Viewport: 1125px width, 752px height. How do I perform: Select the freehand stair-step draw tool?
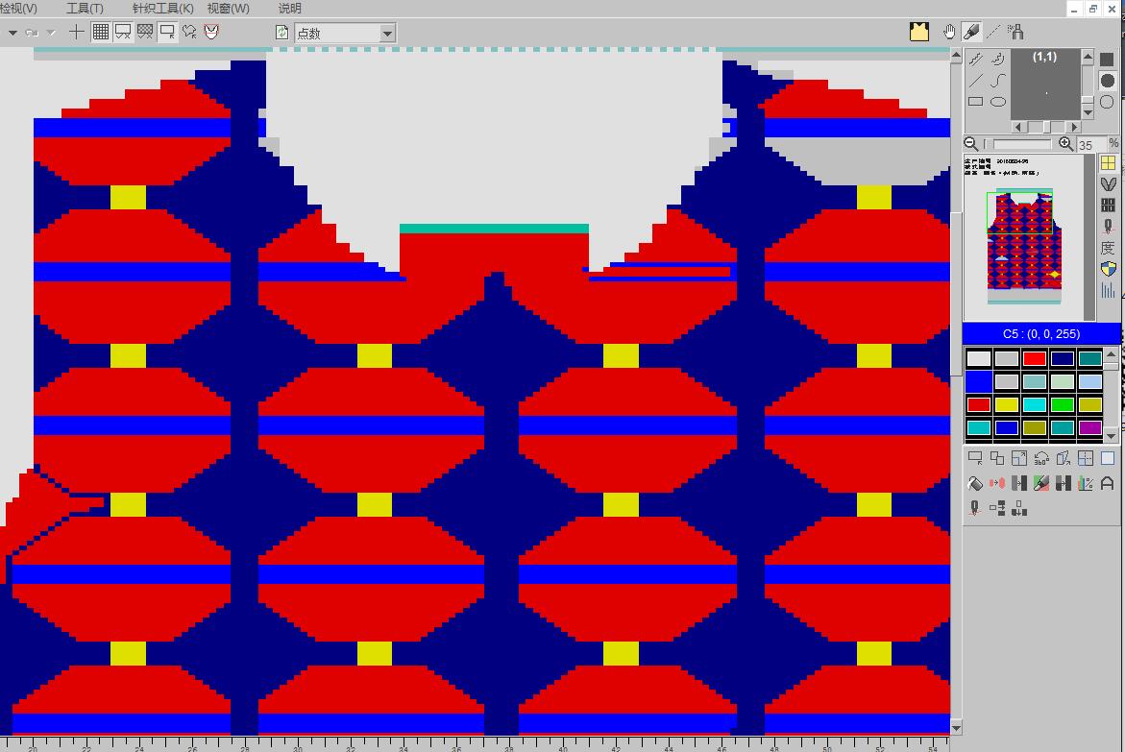[976, 59]
